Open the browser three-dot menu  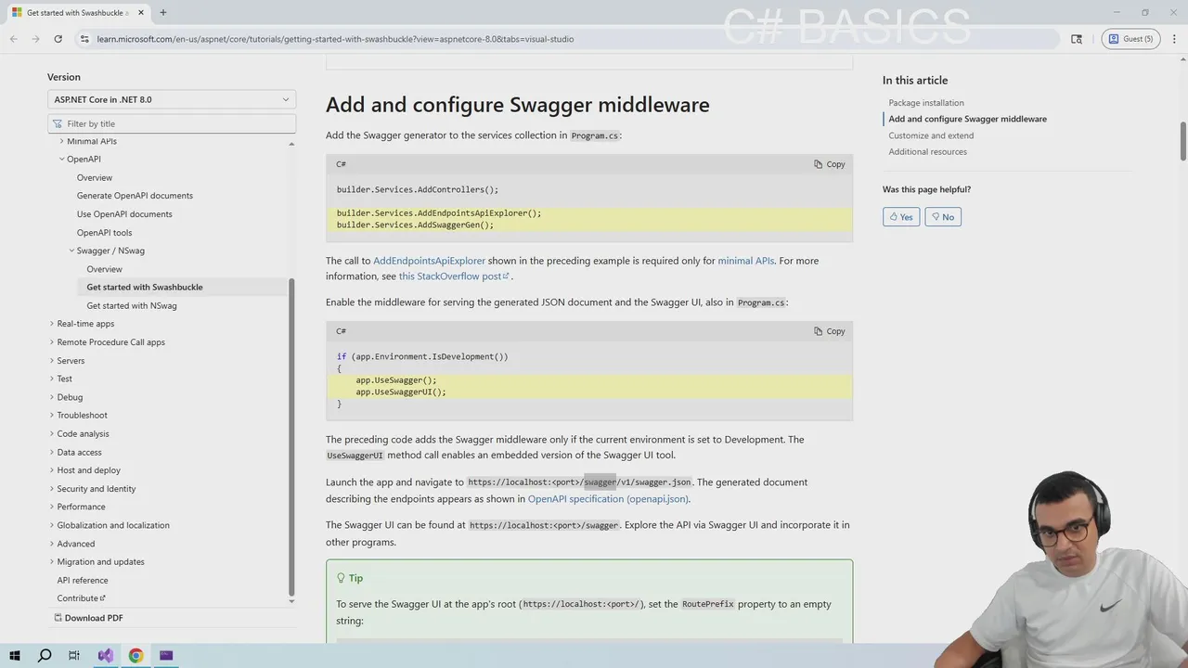click(1174, 39)
